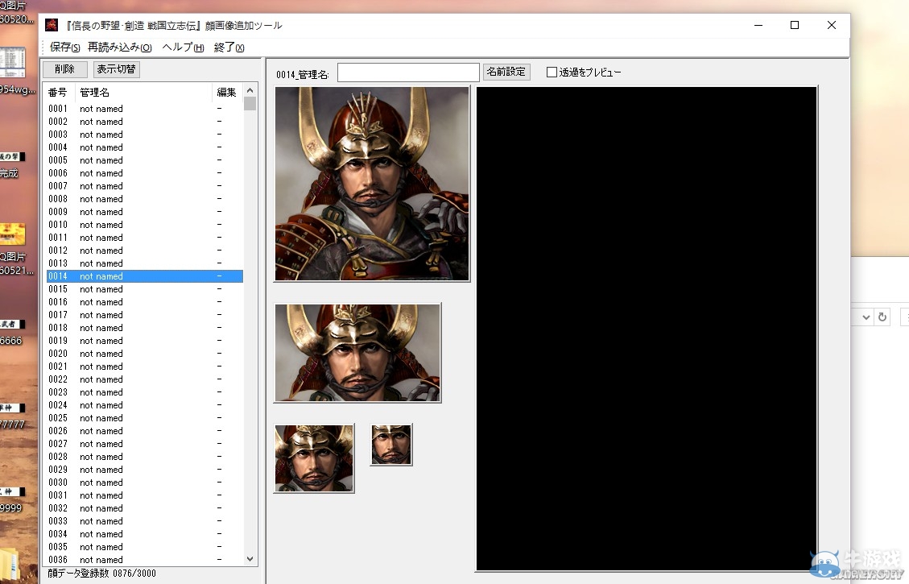The width and height of the screenshot is (909, 584).
Task: Open the 再読み込み(O) menu
Action: coord(119,48)
